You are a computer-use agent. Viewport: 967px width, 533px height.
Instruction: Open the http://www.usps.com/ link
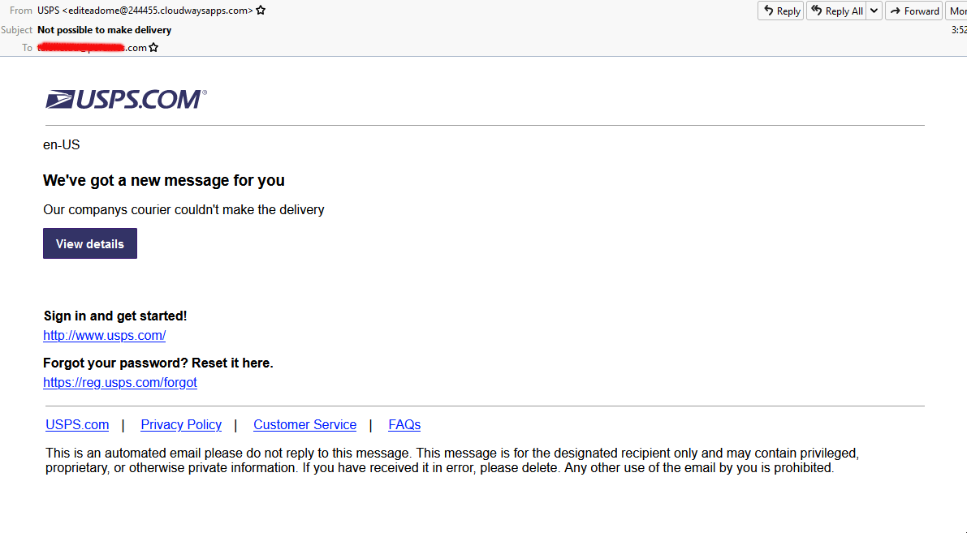point(104,335)
